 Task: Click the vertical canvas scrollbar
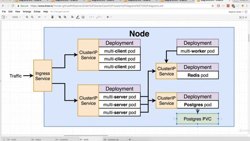[x=248, y=38]
